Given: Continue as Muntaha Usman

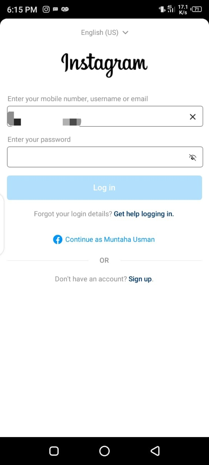Looking at the screenshot, I should 110,239.
